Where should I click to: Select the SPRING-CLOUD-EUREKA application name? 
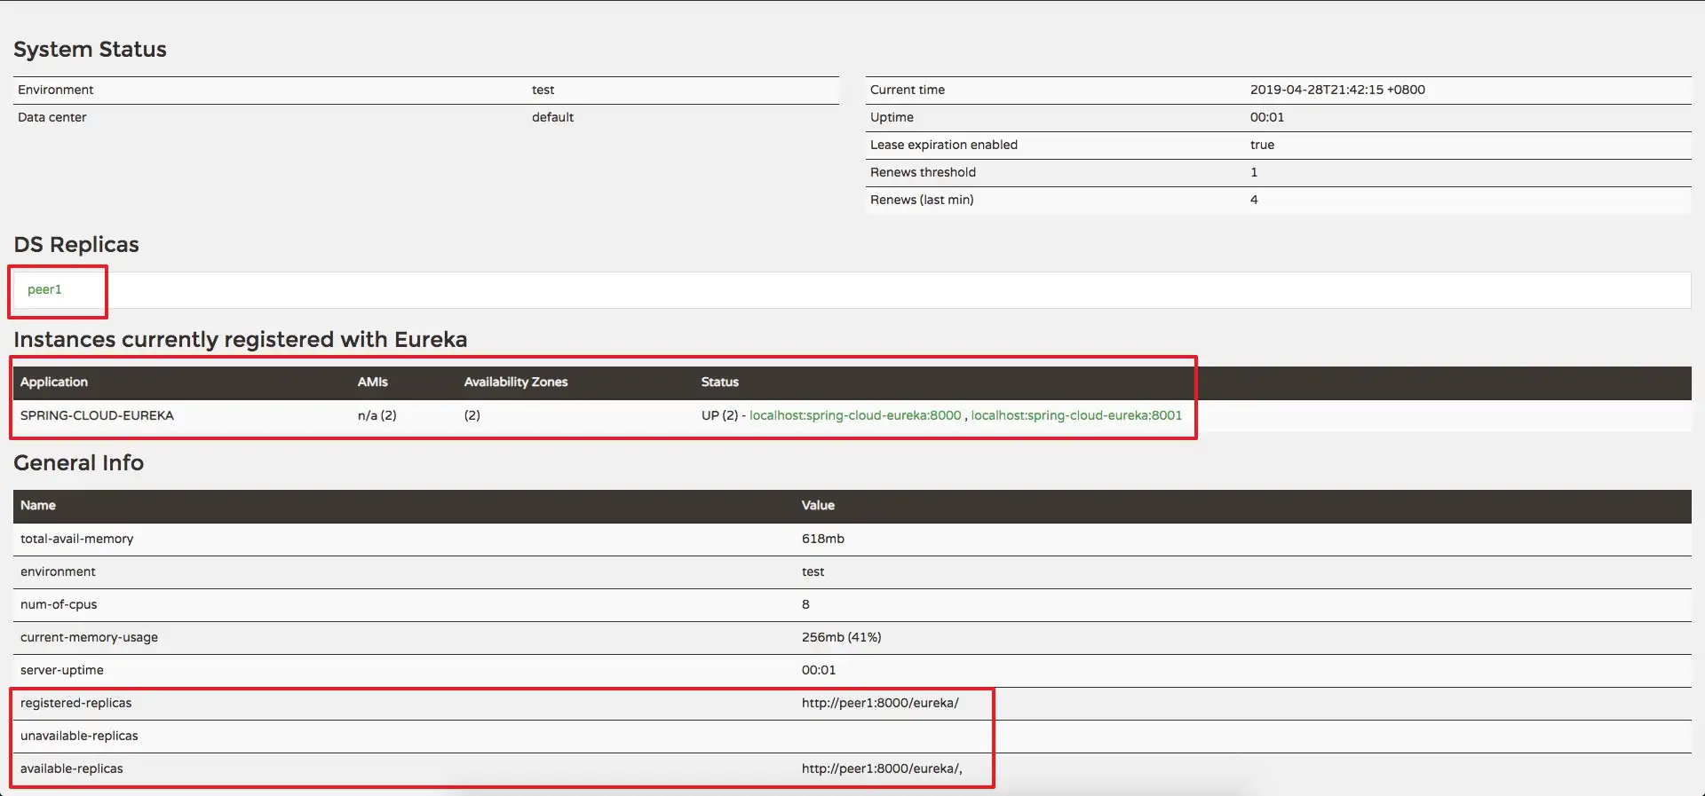97,415
